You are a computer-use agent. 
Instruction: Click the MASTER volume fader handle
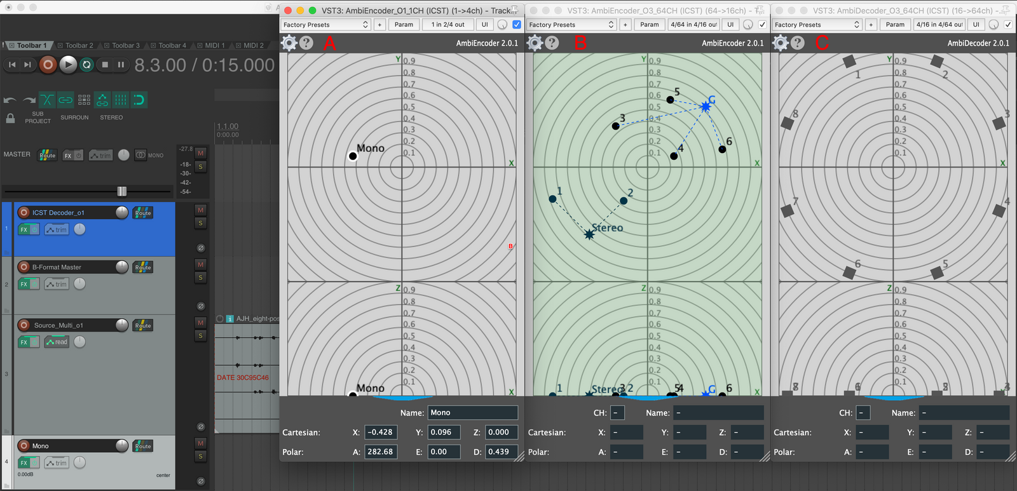[x=122, y=191]
